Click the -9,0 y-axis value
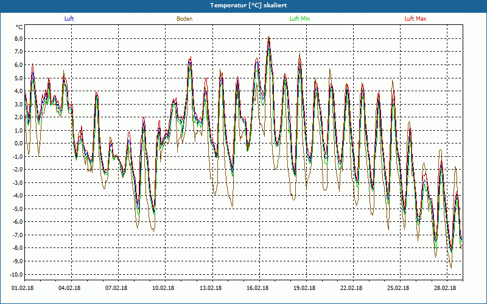The image size is (487, 304). (17, 261)
